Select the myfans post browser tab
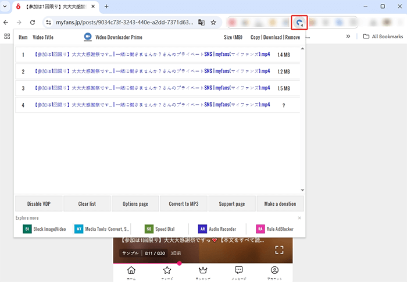Viewport: 407px width, 282px height. (x=55, y=6)
